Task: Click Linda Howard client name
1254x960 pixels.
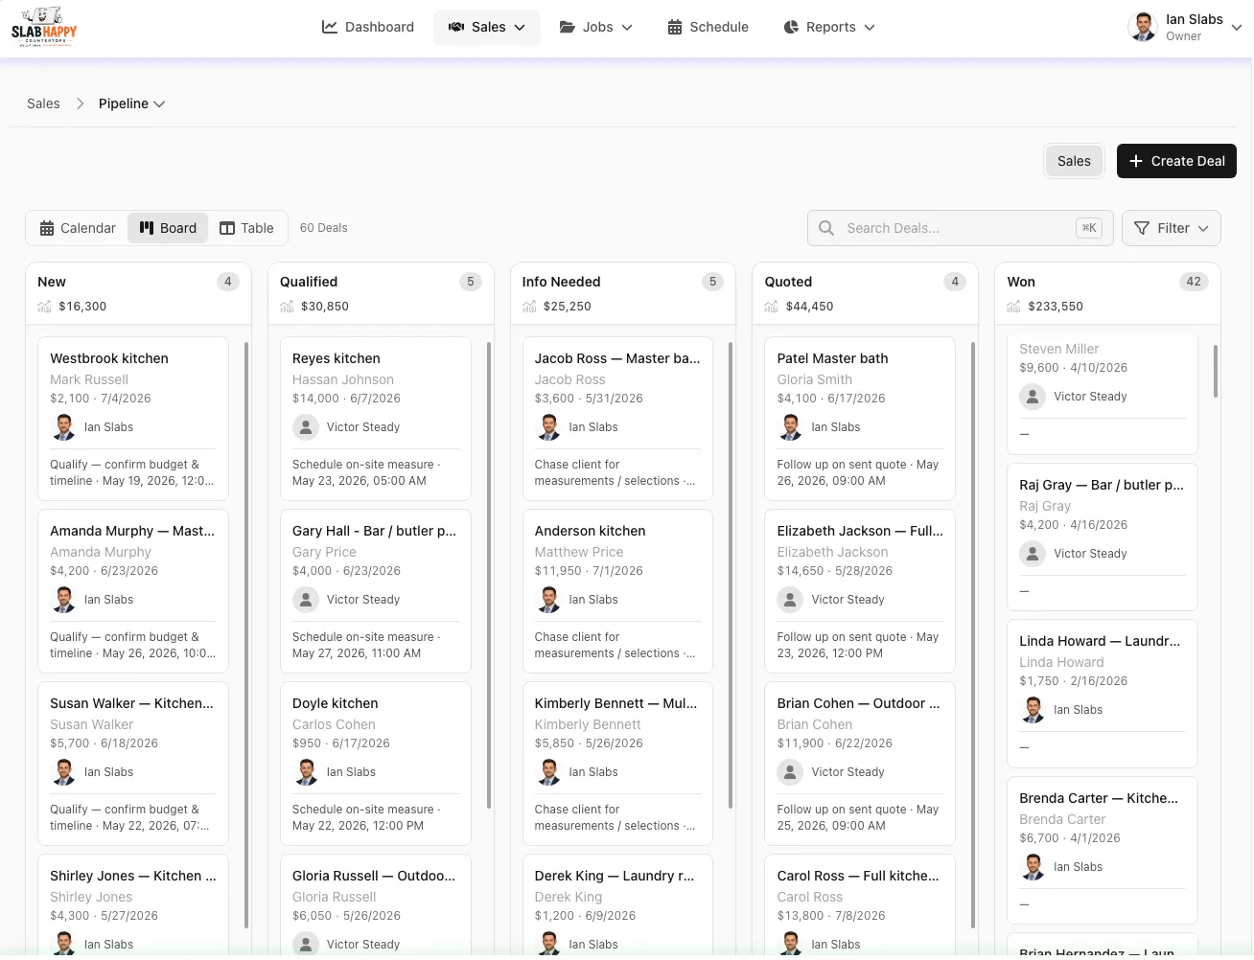Action: pyautogui.click(x=1062, y=662)
